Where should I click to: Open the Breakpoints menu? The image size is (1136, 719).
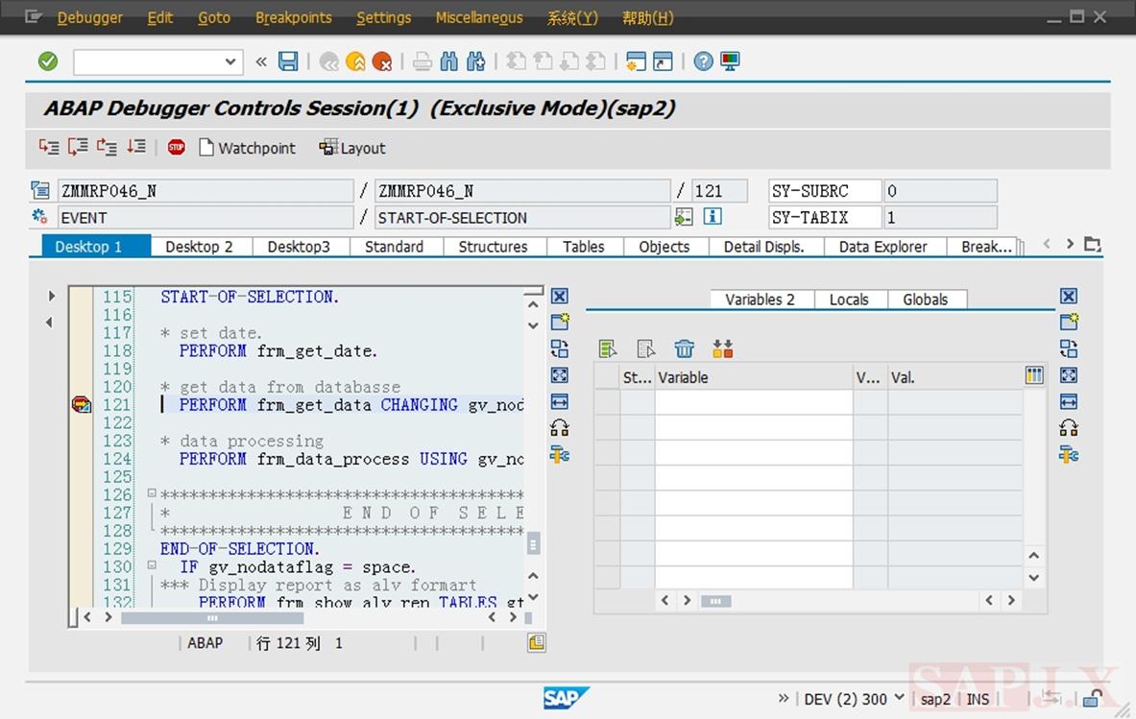[x=294, y=17]
